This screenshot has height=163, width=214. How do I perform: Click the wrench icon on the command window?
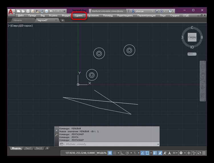click(x=56, y=135)
